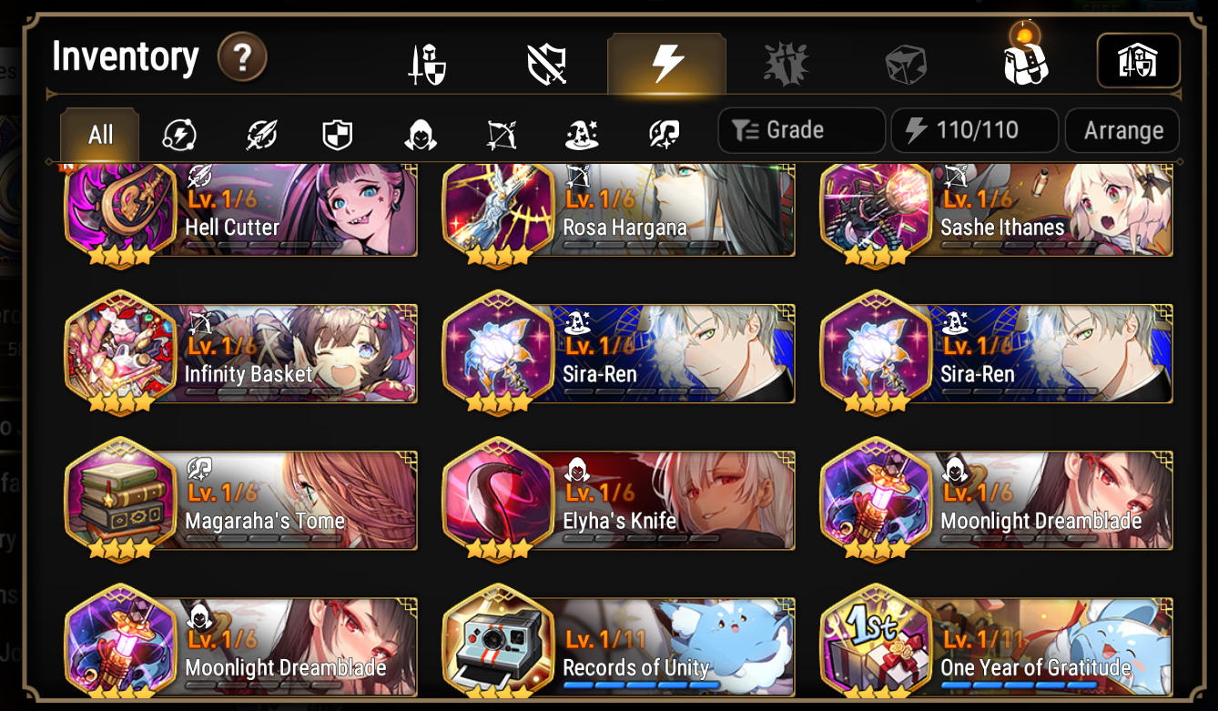
Task: Filter artifacts by Ranger bow class
Action: pos(501,136)
